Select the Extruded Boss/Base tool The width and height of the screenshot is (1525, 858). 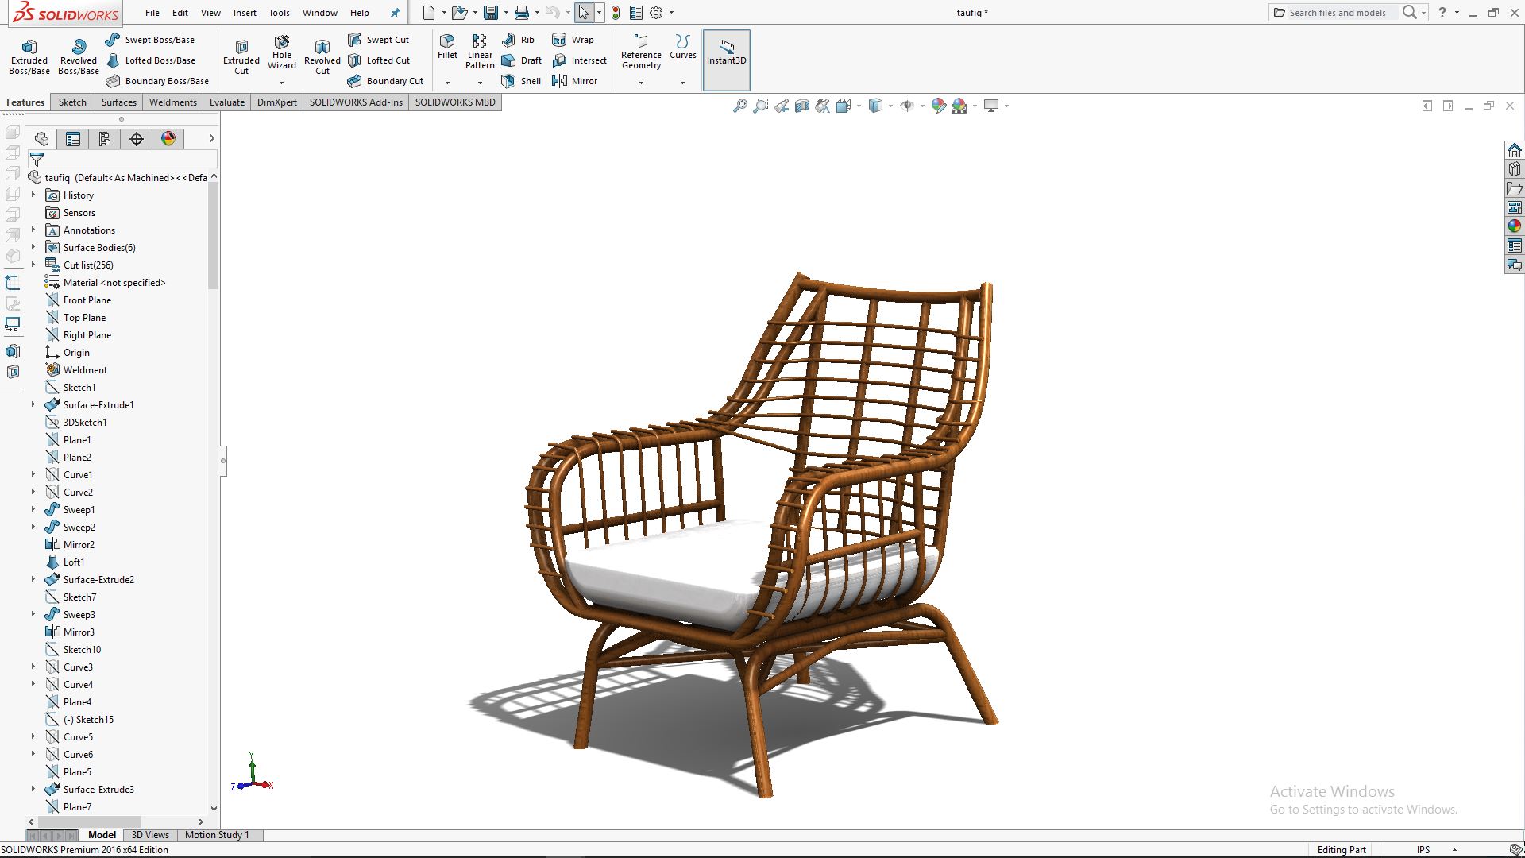point(29,57)
